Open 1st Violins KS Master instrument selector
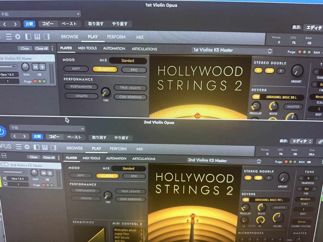Image resolution: width=323 pixels, height=242 pixels. [233, 50]
